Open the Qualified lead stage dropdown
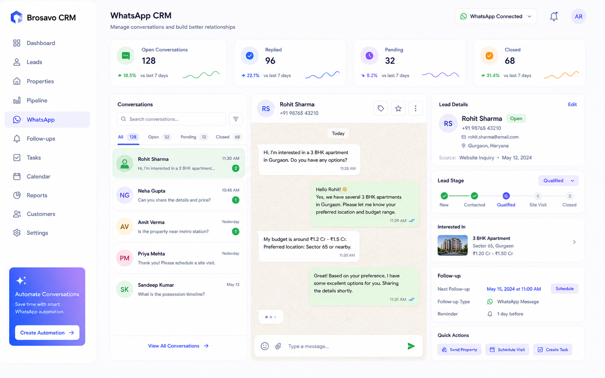The image size is (605, 378). coord(558,181)
